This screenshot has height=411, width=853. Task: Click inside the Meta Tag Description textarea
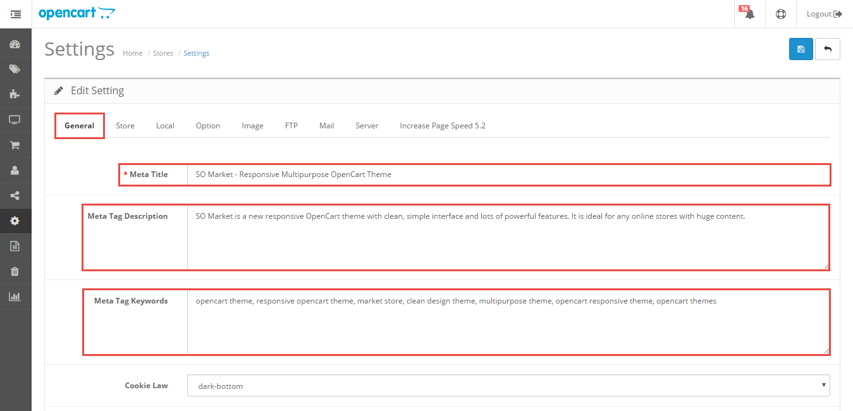click(x=508, y=237)
